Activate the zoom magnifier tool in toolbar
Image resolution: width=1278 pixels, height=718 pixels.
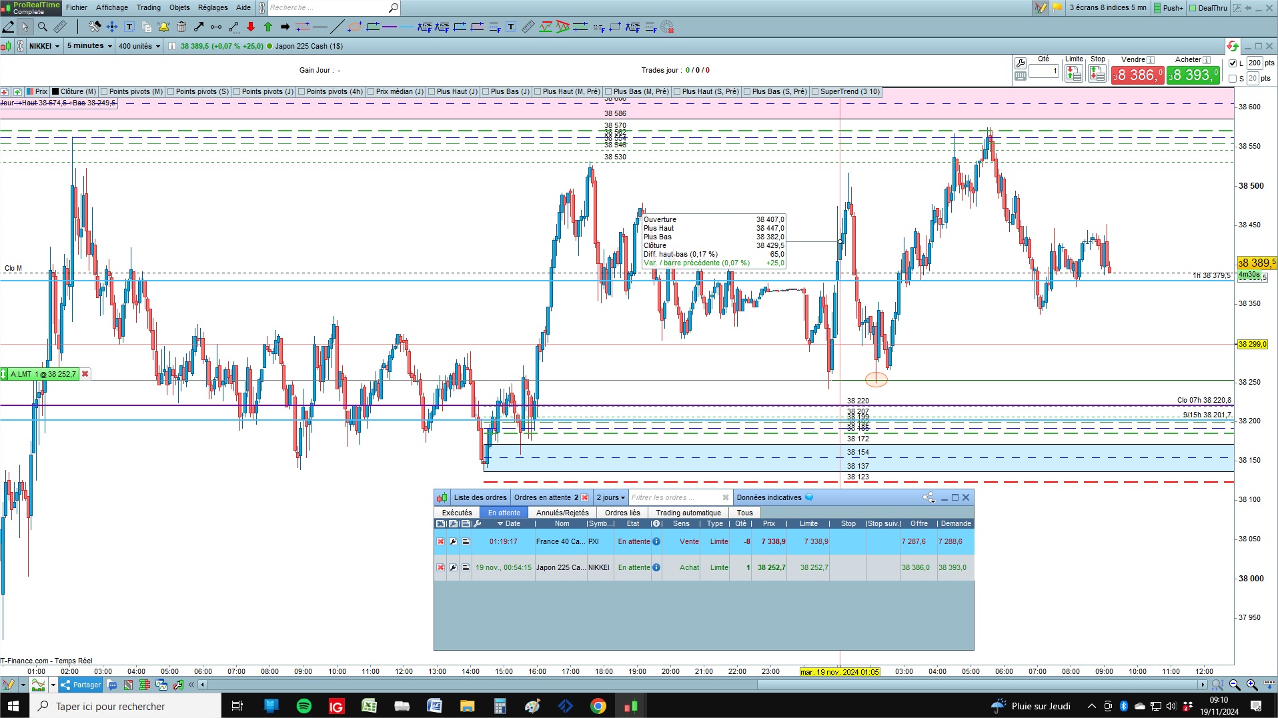point(43,27)
